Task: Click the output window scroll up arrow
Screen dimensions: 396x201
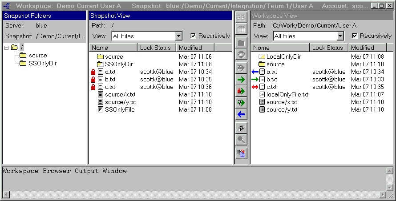Action: [x=390, y=171]
